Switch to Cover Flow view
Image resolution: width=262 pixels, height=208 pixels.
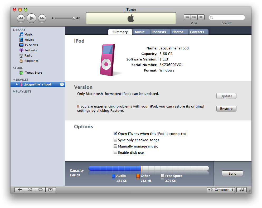201,17
